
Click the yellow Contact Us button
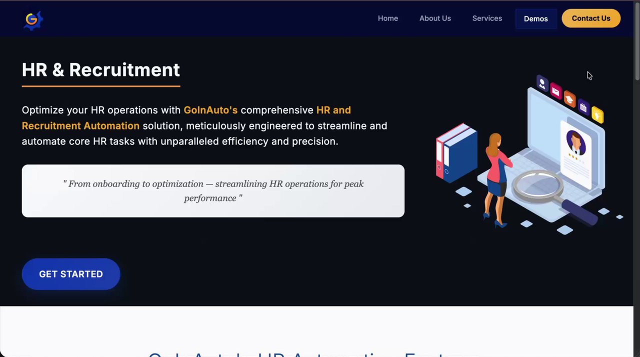click(x=591, y=18)
